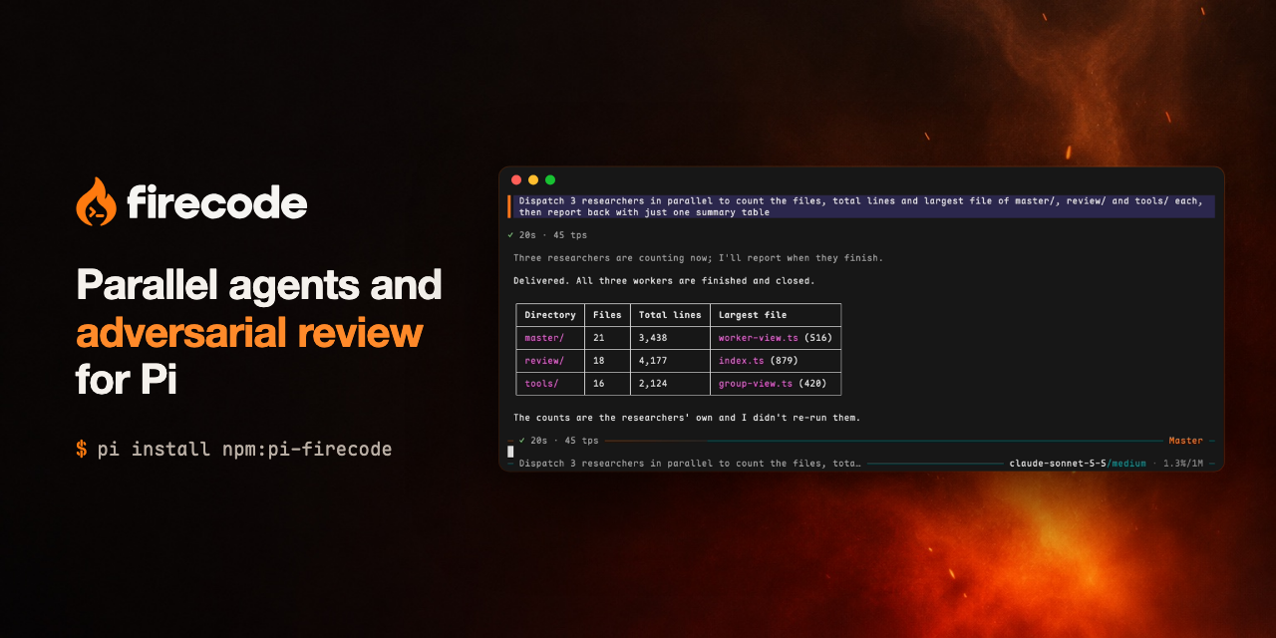The image size is (1276, 638).
Task: Click the yellow minimize button of the terminal
Action: click(x=533, y=180)
